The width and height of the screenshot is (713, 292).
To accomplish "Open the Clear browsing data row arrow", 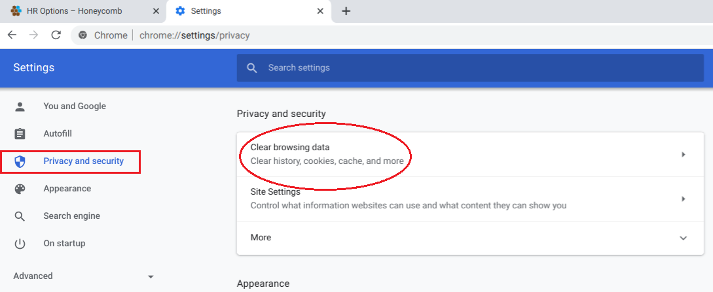I will pos(684,155).
